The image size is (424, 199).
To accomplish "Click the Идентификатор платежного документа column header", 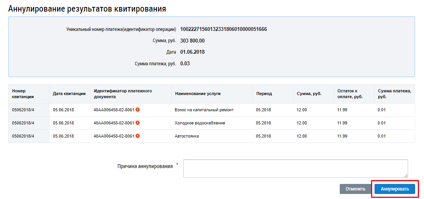I will pos(123,94).
